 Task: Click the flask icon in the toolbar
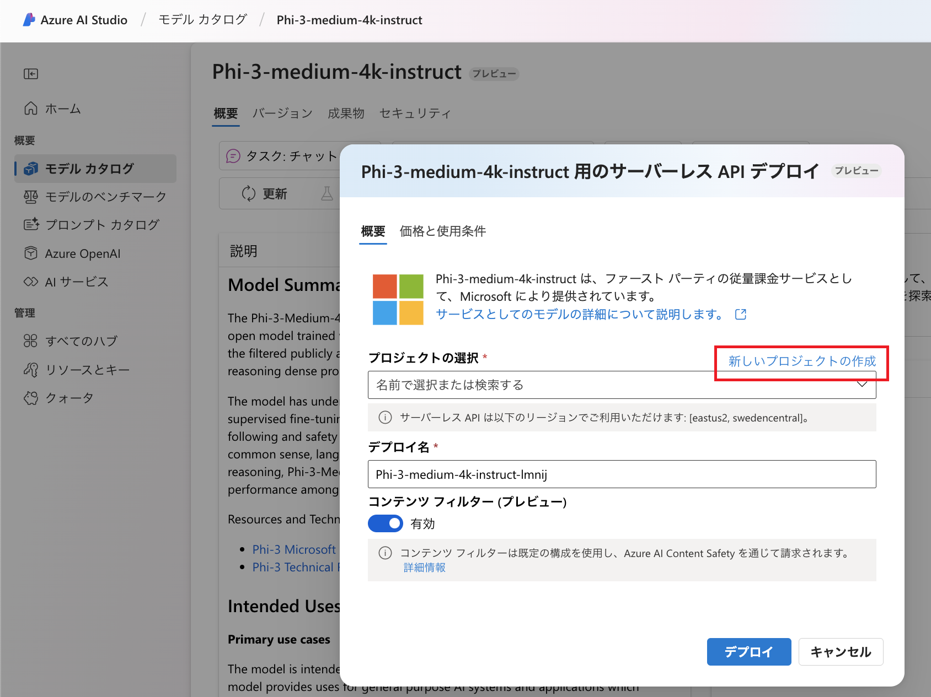(327, 193)
